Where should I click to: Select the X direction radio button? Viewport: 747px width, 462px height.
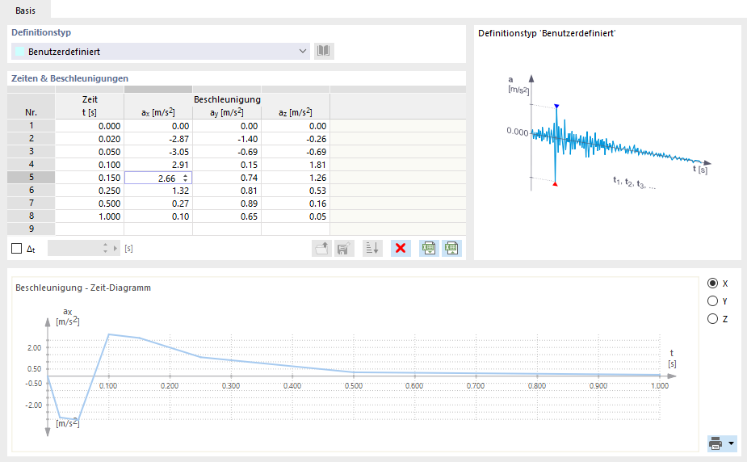point(713,283)
